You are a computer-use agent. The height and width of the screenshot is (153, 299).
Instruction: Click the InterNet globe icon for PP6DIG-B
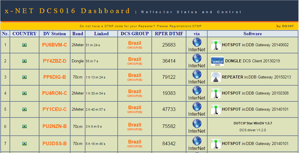pos(197,74)
